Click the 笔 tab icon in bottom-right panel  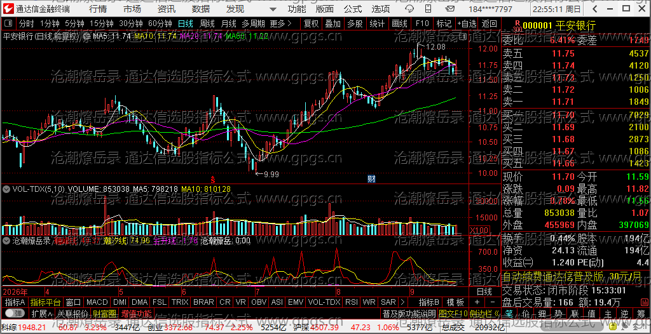pyautogui.click(x=509, y=312)
